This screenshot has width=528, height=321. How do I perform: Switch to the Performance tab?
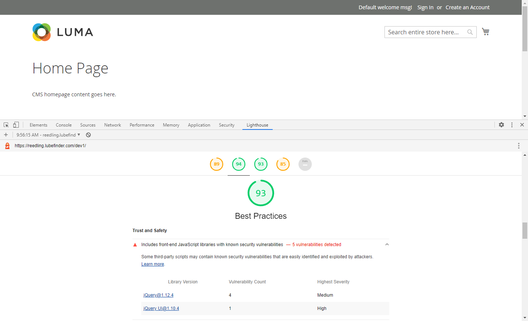click(142, 125)
